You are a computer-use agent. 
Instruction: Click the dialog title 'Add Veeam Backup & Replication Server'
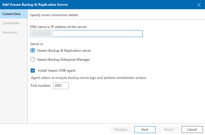tap(35, 5)
